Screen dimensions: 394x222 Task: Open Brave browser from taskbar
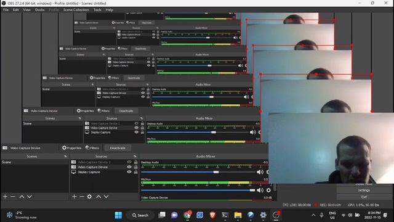tap(212, 215)
